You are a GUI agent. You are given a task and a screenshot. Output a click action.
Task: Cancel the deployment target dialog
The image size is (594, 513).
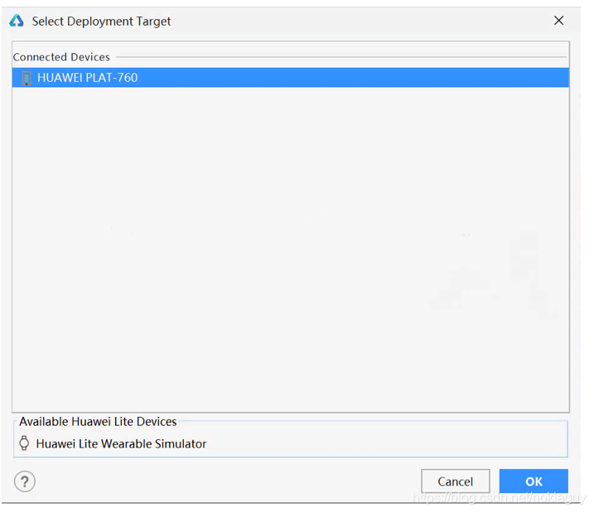coord(455,482)
